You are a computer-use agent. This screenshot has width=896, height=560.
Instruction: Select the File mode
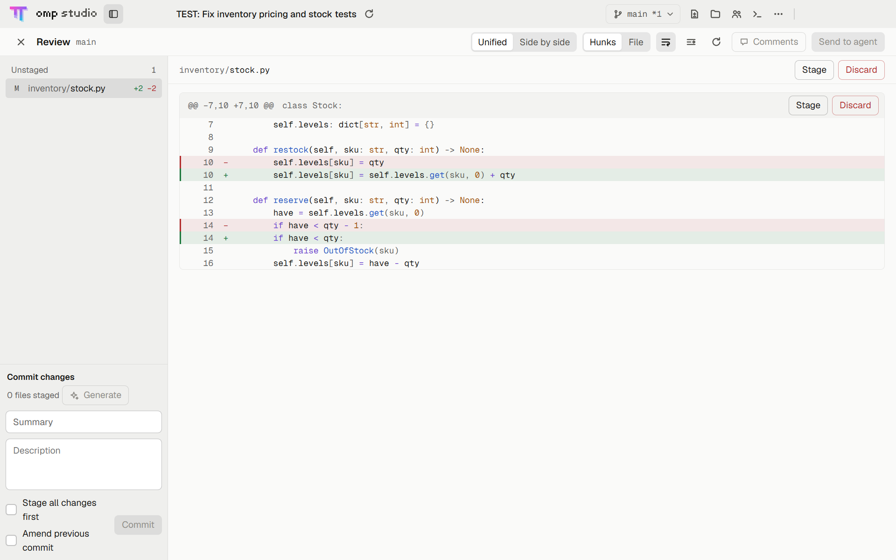636,42
